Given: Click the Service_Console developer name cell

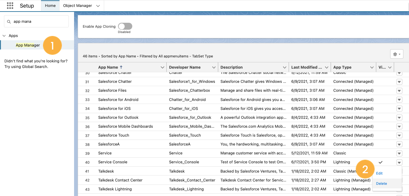Looking at the screenshot, I should click(x=184, y=162).
